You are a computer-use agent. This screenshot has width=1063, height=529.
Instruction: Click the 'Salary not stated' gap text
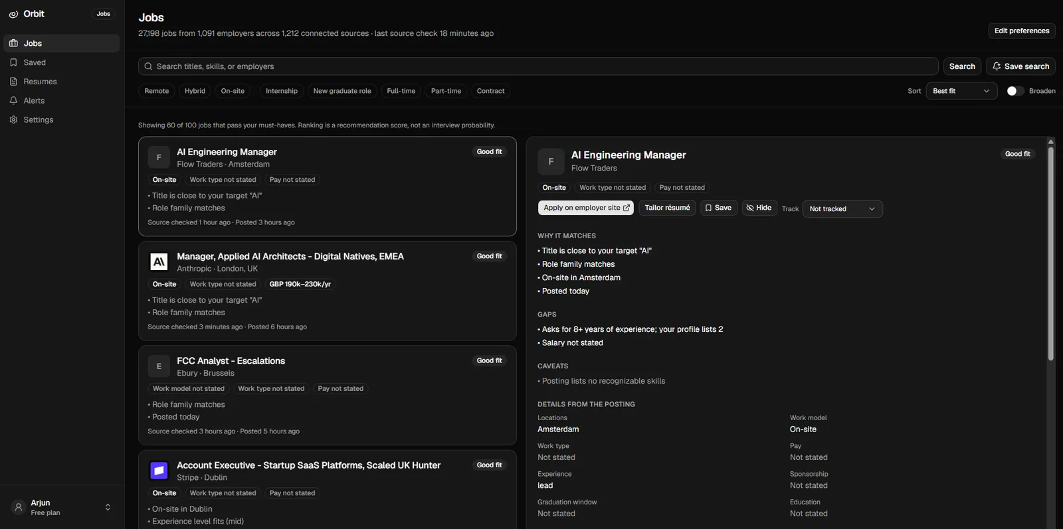[x=573, y=343]
